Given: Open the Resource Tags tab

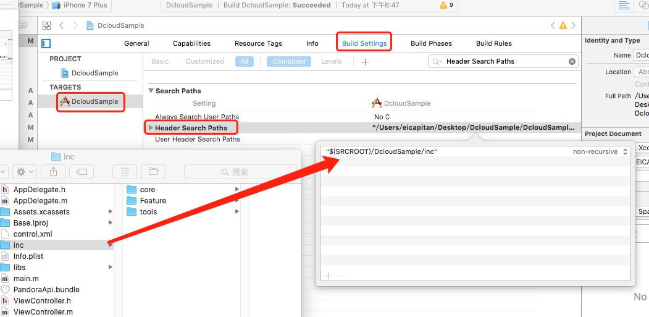Looking at the screenshot, I should tap(258, 43).
